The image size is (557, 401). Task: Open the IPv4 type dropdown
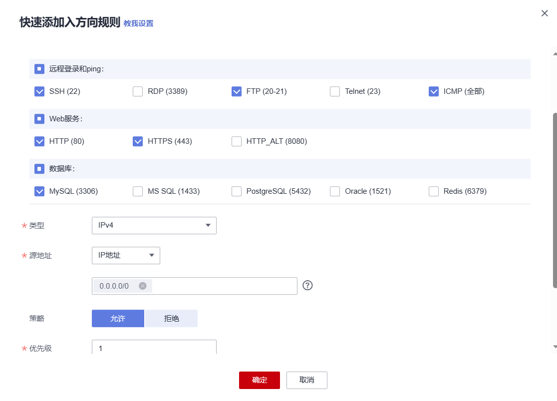[x=154, y=225]
